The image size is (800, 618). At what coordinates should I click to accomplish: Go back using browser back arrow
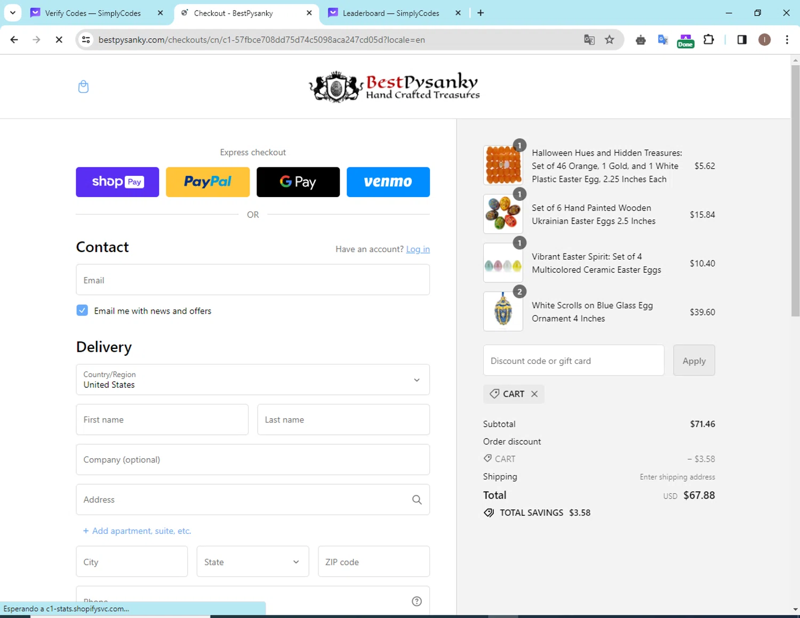coord(14,39)
